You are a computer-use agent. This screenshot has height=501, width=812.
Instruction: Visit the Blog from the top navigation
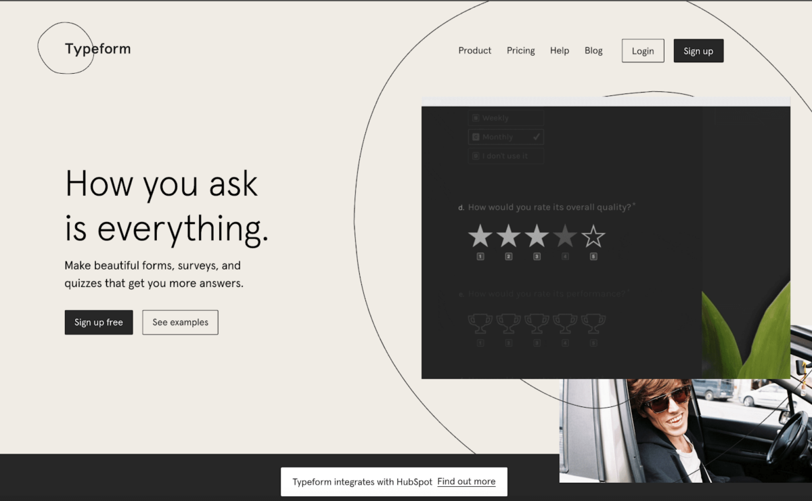(x=593, y=51)
